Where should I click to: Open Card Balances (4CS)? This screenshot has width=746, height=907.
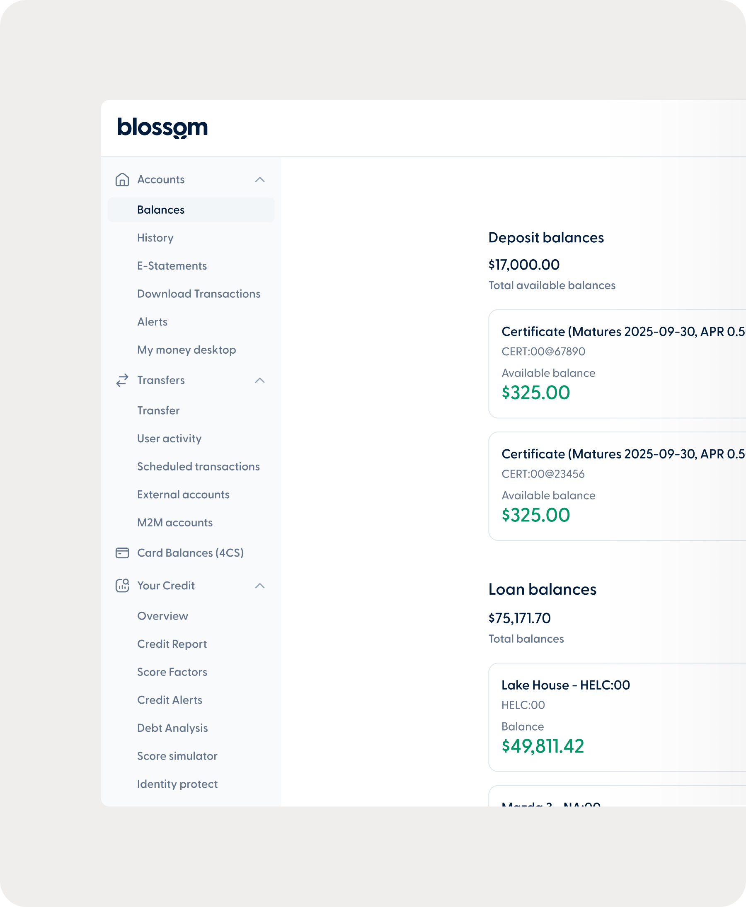pyautogui.click(x=190, y=553)
